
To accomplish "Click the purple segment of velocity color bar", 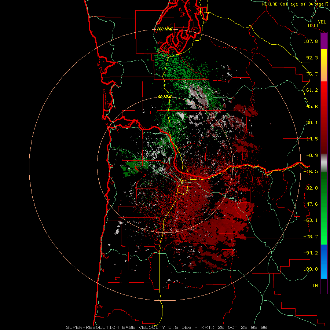I will coord(324,41).
